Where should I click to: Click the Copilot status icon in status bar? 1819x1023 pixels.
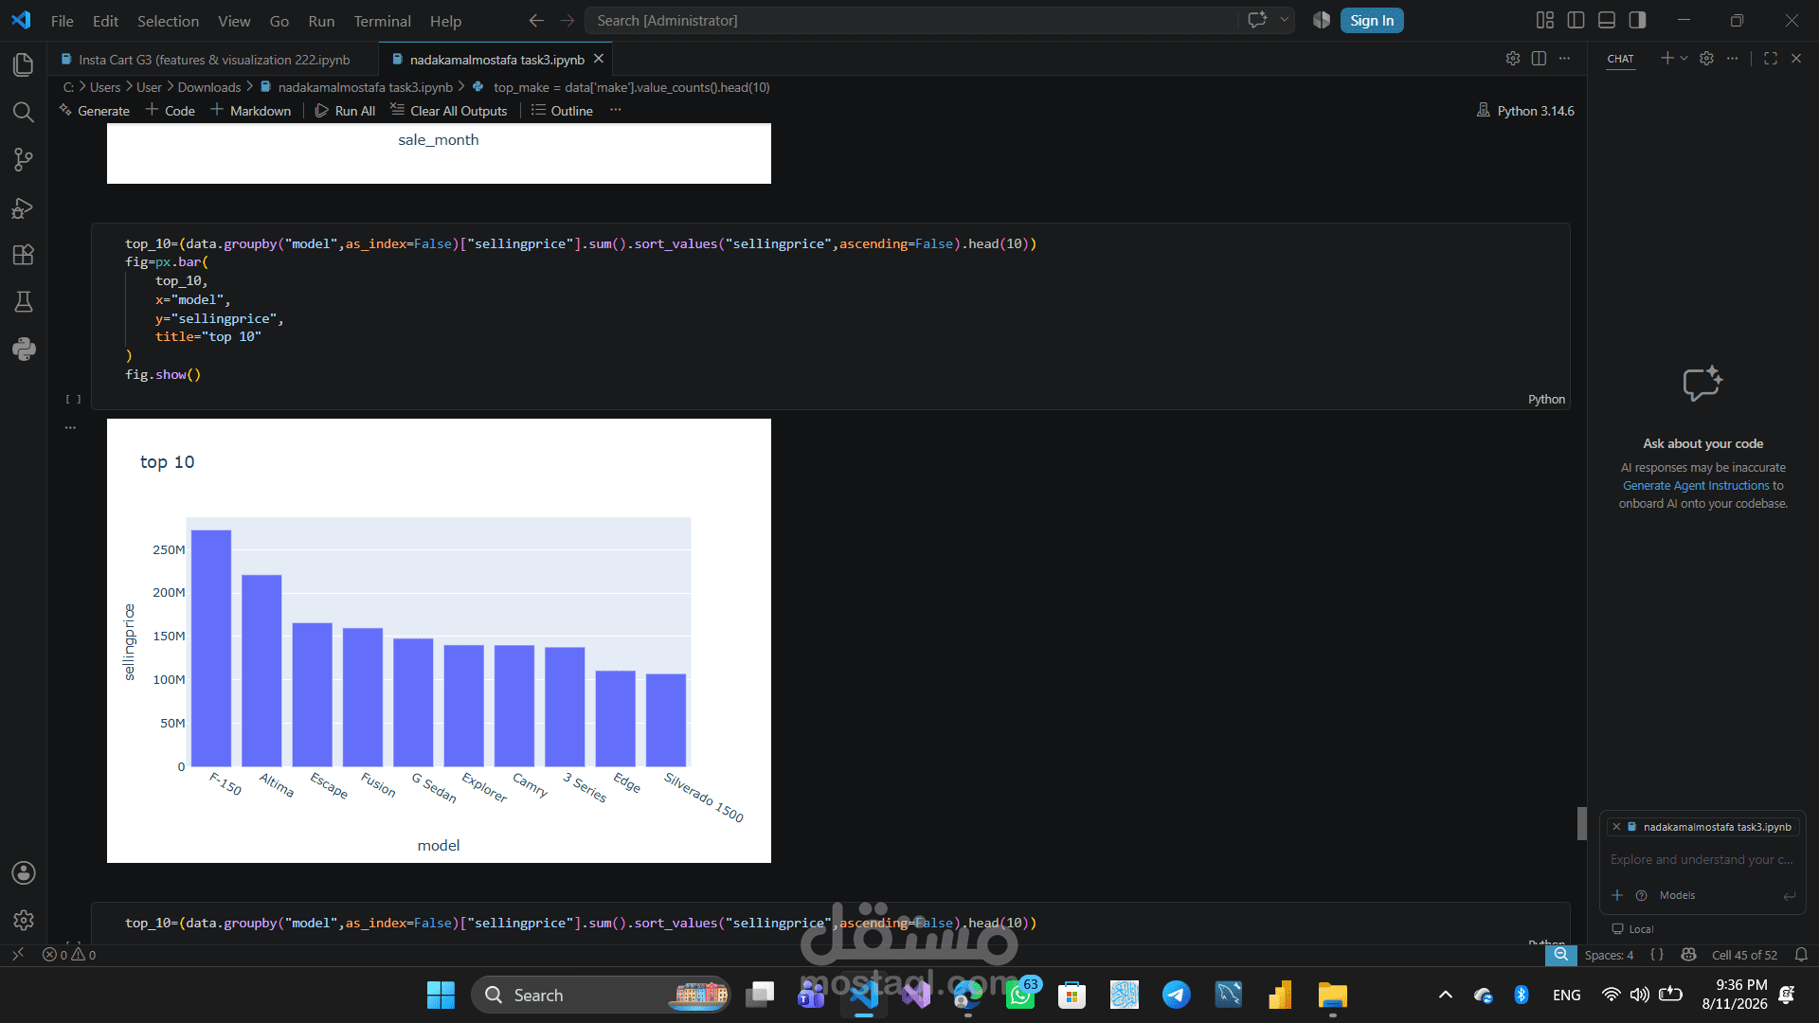point(1688,955)
